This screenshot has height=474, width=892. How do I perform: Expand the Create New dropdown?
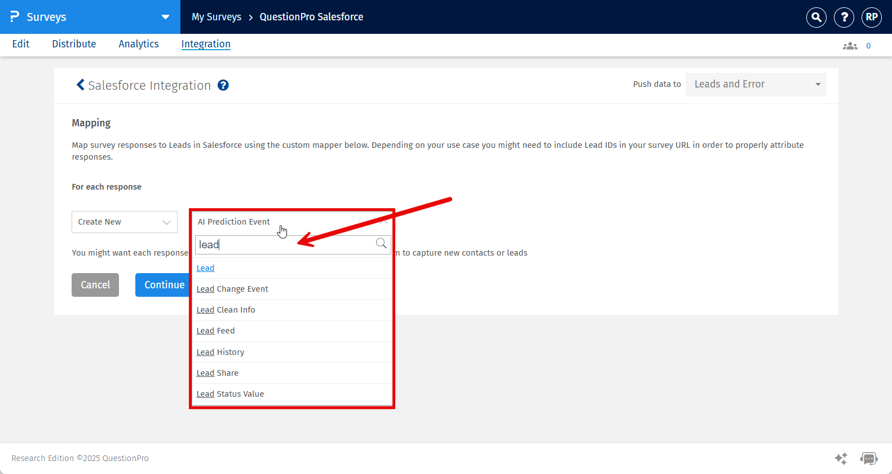click(125, 222)
